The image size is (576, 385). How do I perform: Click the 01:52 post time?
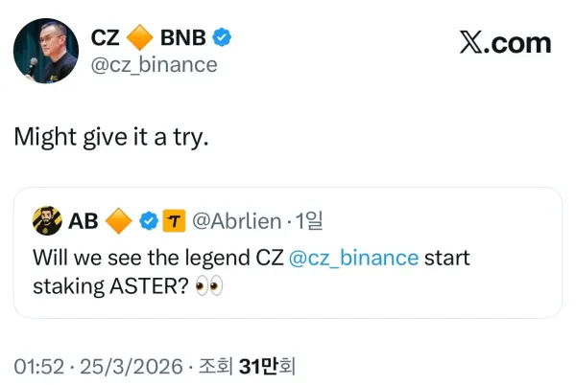(38, 365)
